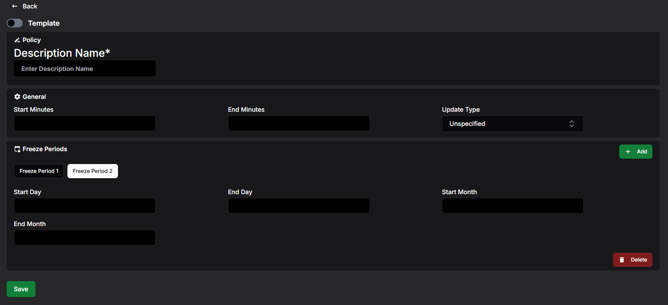
Task: Toggle the Template switch
Action: pyautogui.click(x=15, y=23)
